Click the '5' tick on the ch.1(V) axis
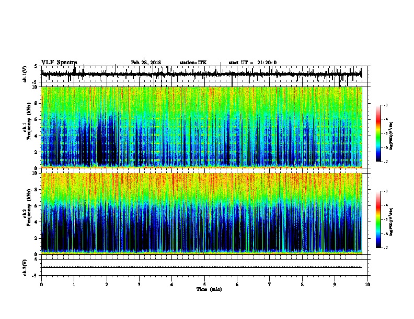 (x=36, y=66)
